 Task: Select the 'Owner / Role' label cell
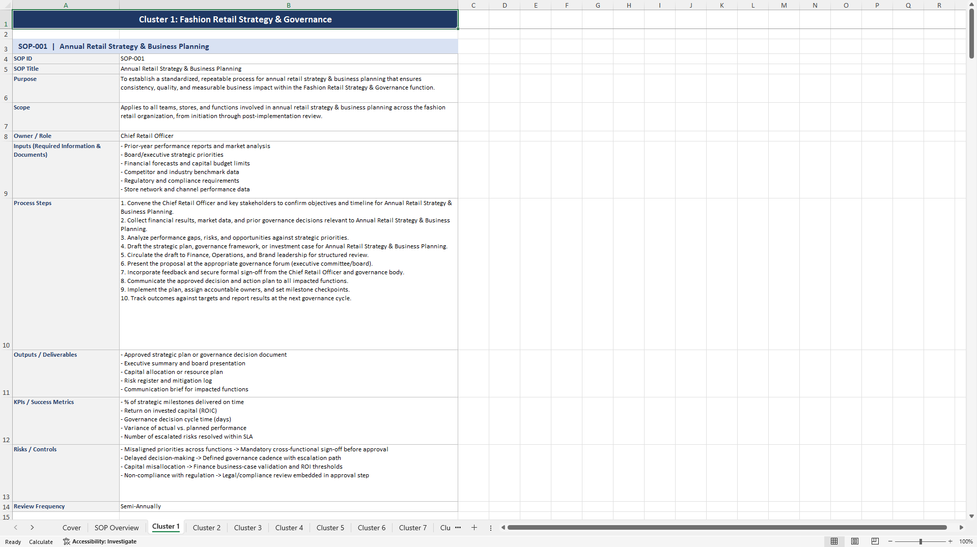coord(66,136)
